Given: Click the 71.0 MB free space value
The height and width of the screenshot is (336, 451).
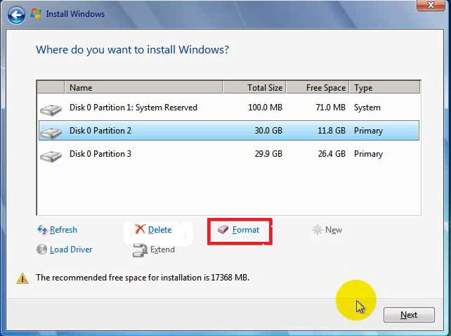Looking at the screenshot, I should [x=330, y=108].
